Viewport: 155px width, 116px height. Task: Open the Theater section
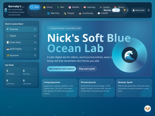click(x=69, y=13)
